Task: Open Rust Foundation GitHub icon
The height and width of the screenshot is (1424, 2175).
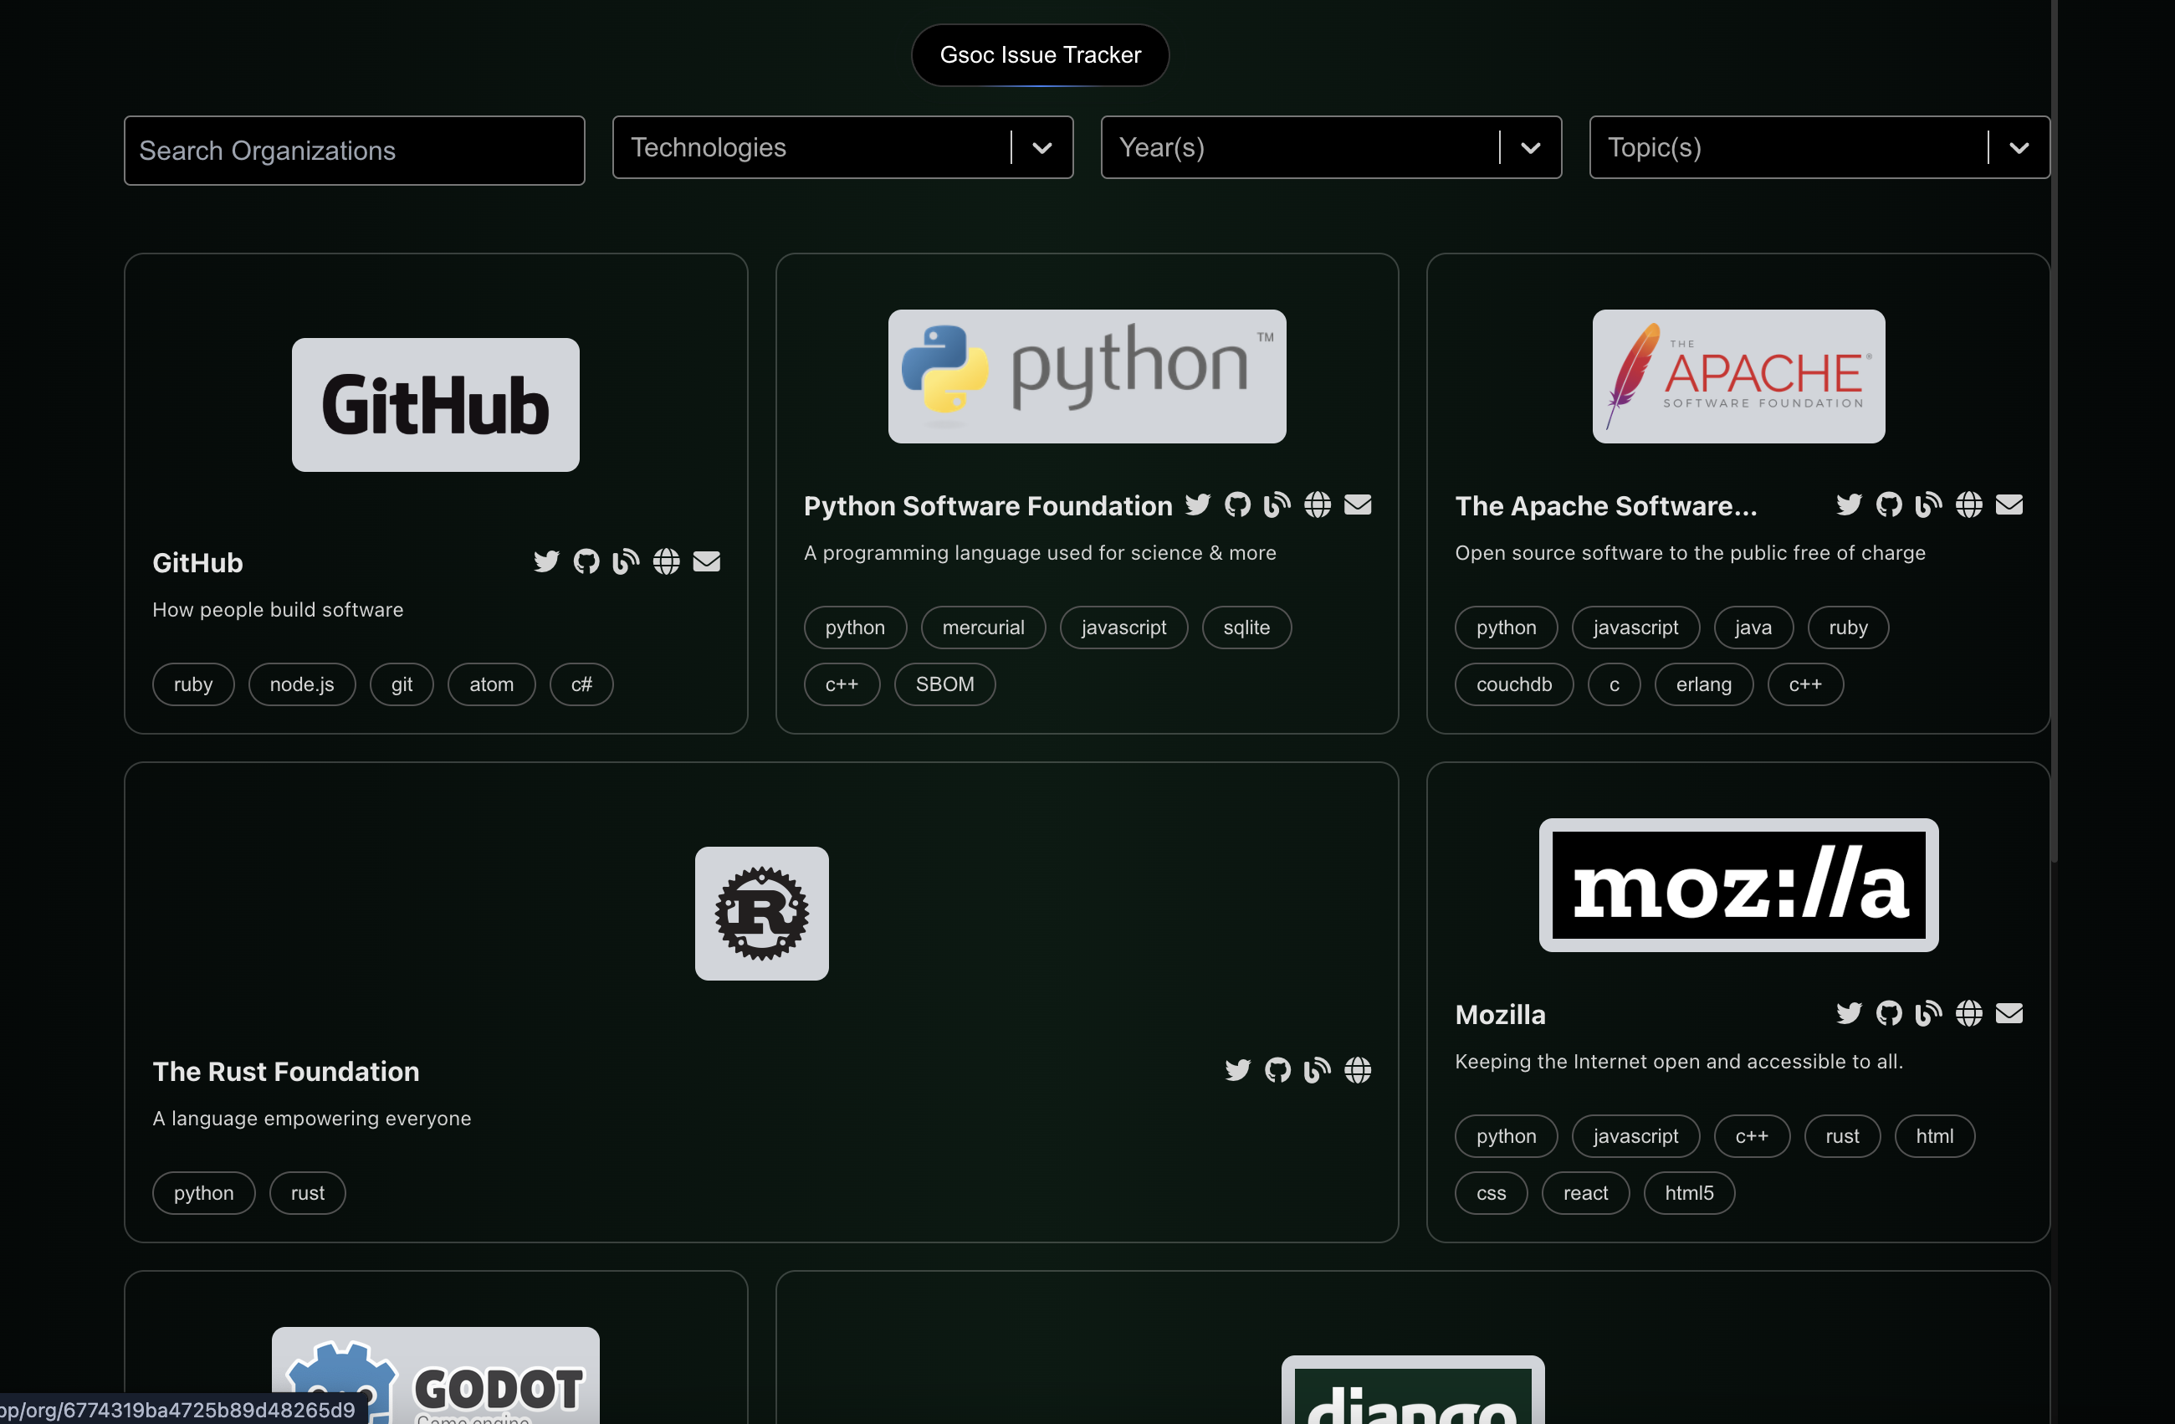Action: 1277,1070
